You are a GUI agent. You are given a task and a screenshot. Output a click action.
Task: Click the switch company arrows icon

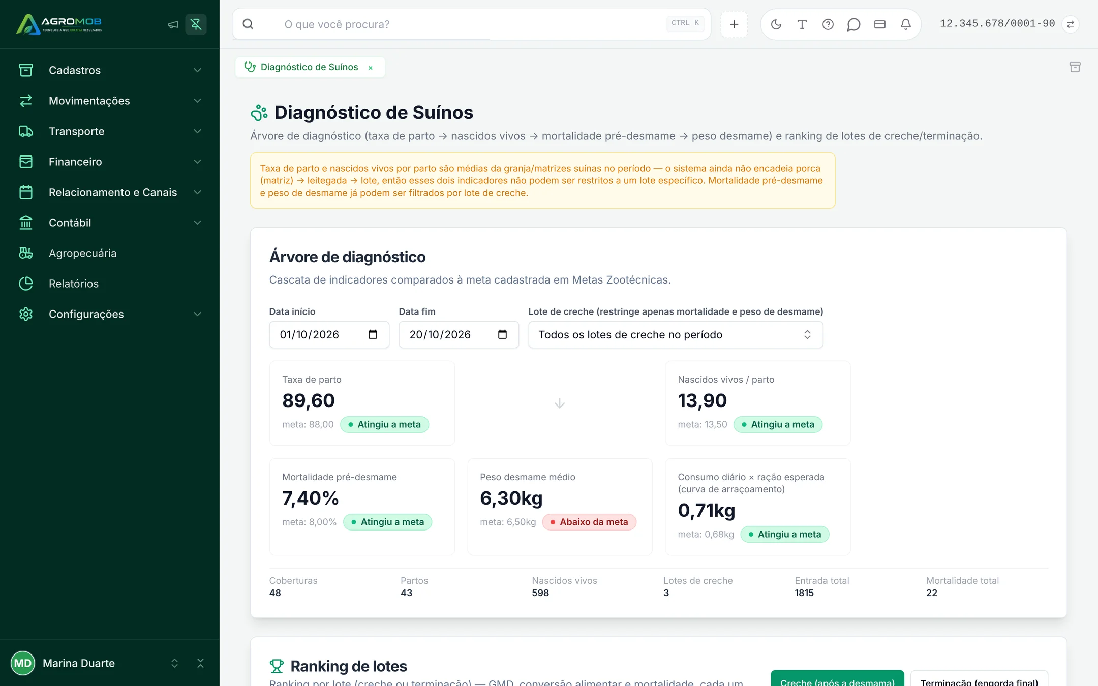1070,24
